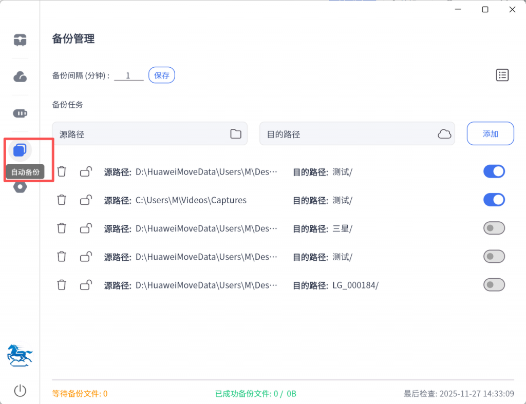The height and width of the screenshot is (404, 526).
Task: Browse folder icon in 源路径 field
Action: coord(236,134)
